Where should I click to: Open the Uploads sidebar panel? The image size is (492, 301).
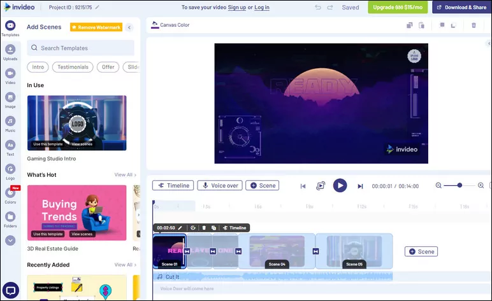point(10,52)
